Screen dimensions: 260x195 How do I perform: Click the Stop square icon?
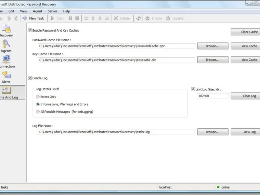point(77,18)
